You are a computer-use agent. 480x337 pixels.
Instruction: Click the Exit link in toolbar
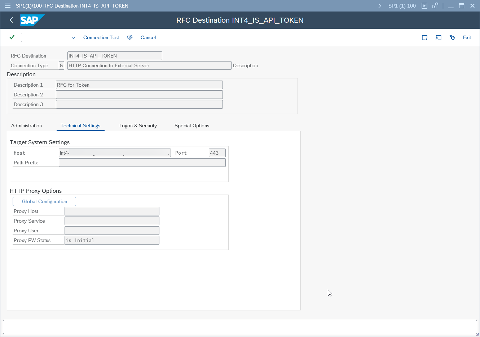(x=467, y=37)
